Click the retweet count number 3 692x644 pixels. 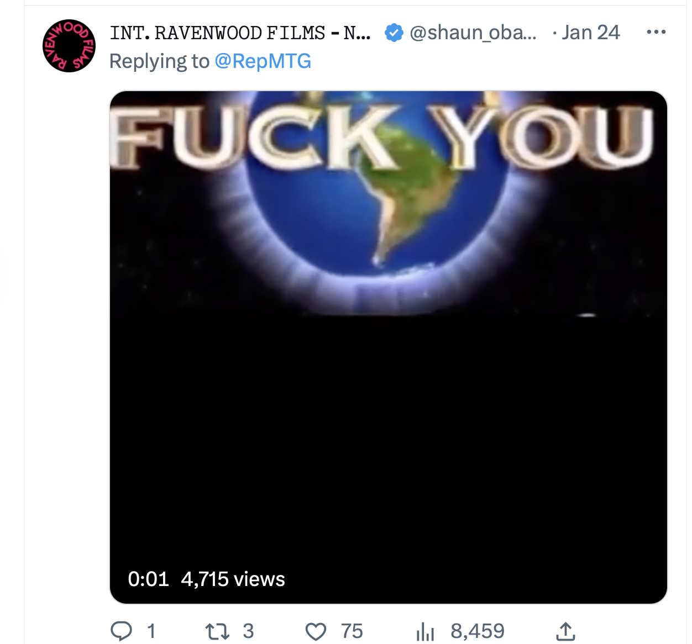point(248,631)
